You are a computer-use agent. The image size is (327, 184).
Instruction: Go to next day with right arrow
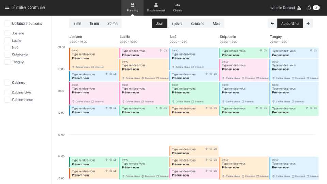308,24
